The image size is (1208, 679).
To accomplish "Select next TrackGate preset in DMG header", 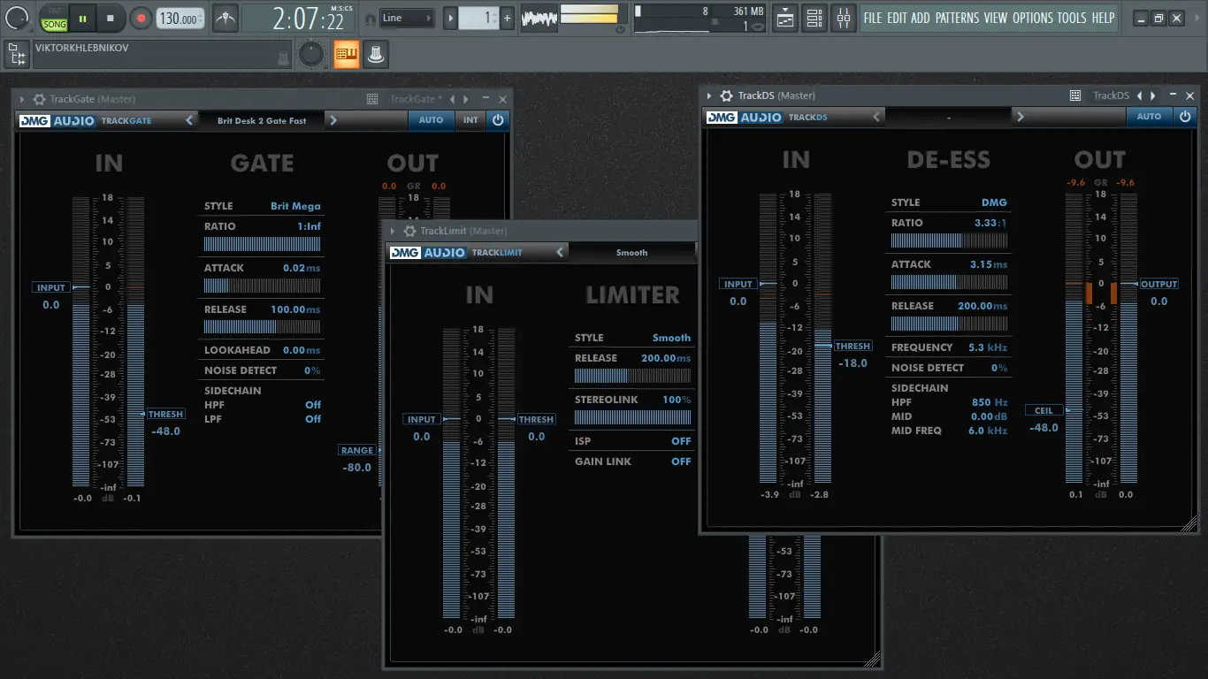I will (333, 120).
